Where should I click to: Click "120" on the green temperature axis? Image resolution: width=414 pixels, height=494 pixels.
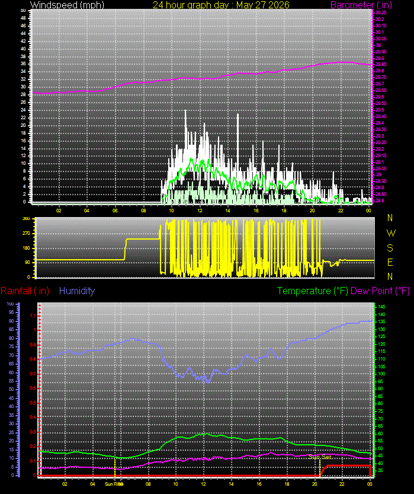click(381, 344)
